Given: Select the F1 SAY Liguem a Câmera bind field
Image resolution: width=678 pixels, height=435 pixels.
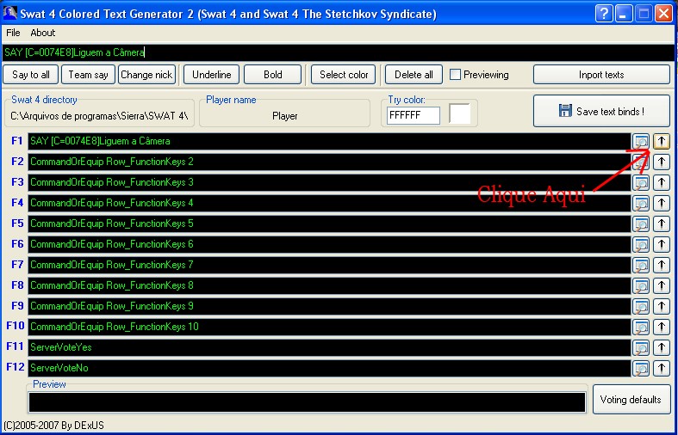Looking at the screenshot, I should click(x=329, y=141).
